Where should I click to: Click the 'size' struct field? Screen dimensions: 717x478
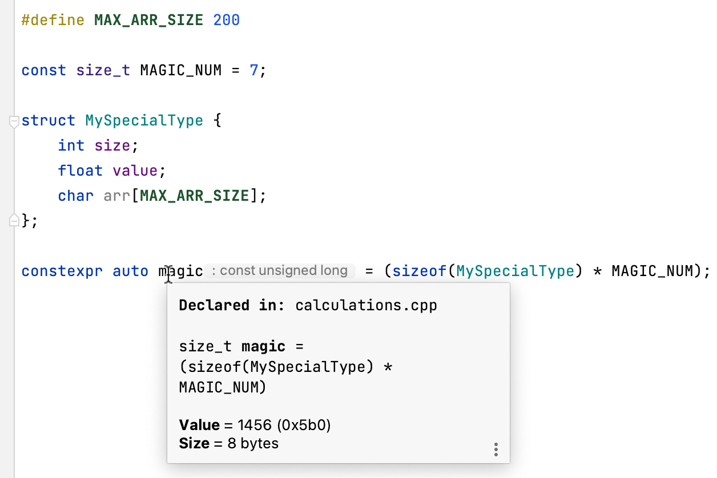click(x=112, y=146)
